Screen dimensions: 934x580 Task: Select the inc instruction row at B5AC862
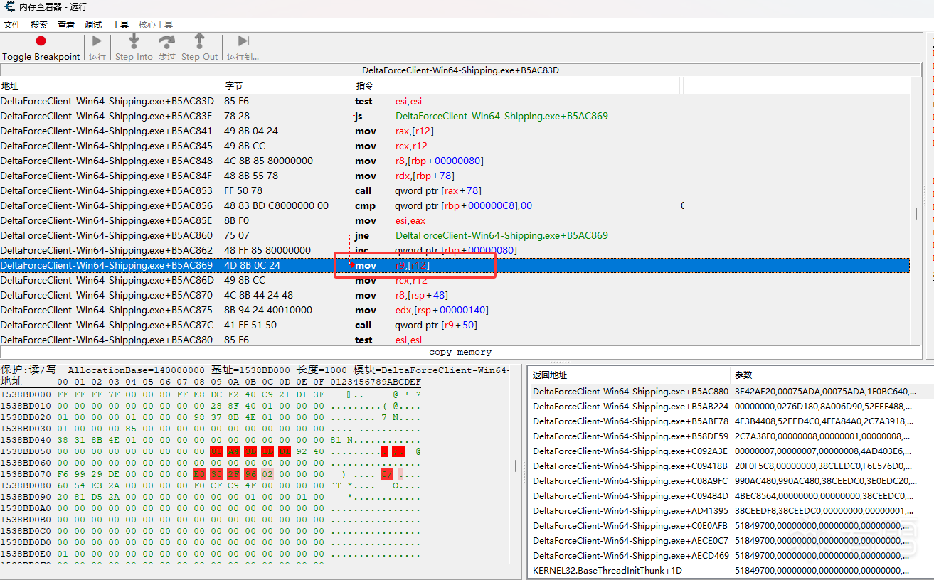[455, 250]
